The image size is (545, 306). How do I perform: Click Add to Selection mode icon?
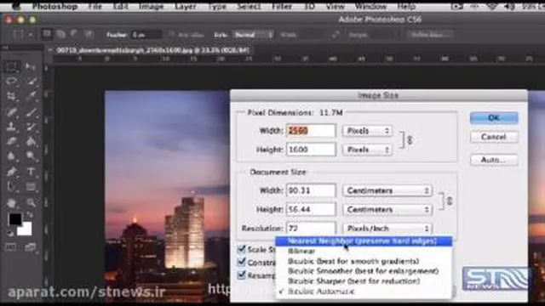tap(60, 34)
